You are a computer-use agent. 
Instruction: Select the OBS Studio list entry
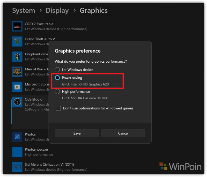(30, 112)
